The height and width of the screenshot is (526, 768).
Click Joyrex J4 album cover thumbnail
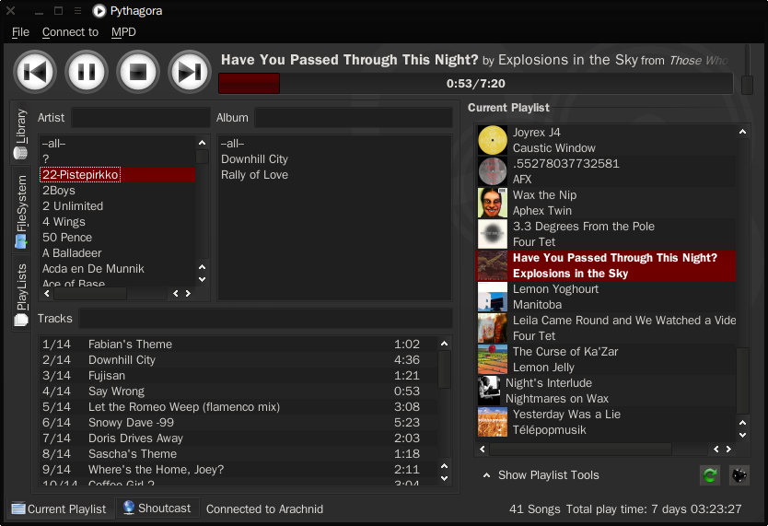493,140
